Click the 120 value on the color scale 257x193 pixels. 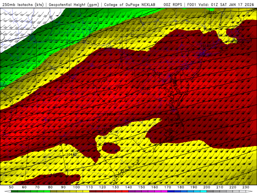coord(102,187)
